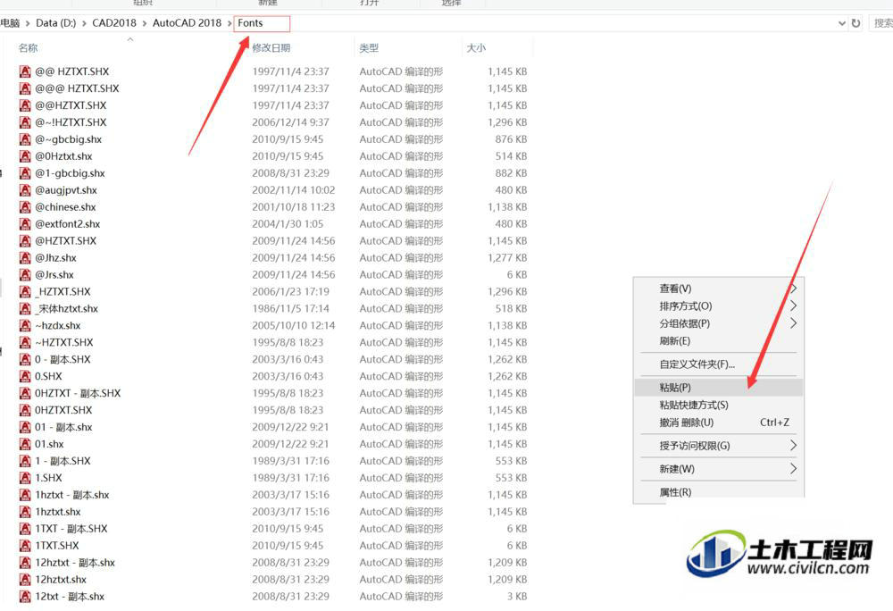Image resolution: width=893 pixels, height=611 pixels.
Task: Select the @extfont2.shx file icon
Action: [25, 224]
